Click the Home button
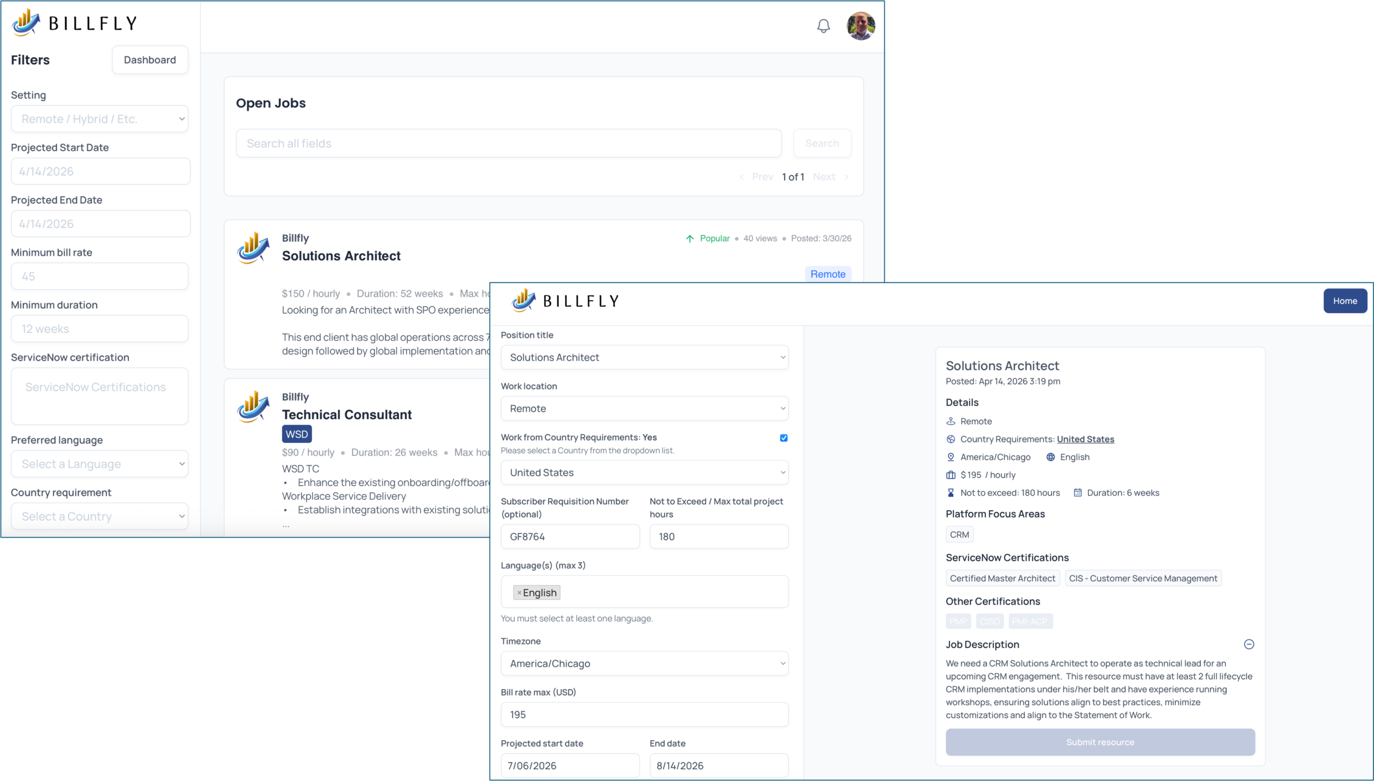Image resolution: width=1374 pixels, height=781 pixels. (x=1344, y=301)
